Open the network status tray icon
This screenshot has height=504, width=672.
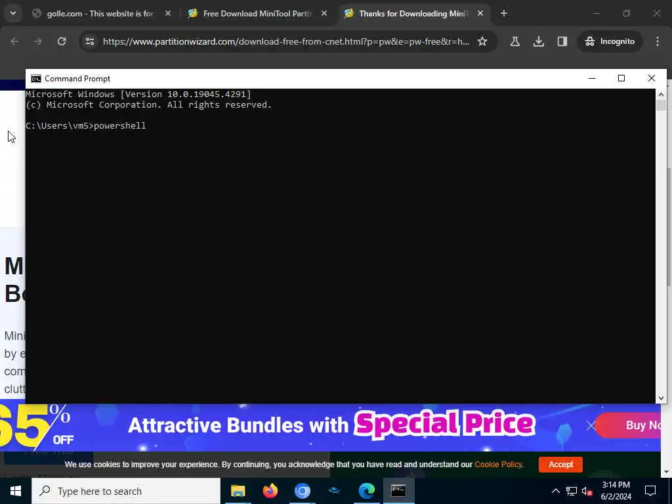click(572, 491)
